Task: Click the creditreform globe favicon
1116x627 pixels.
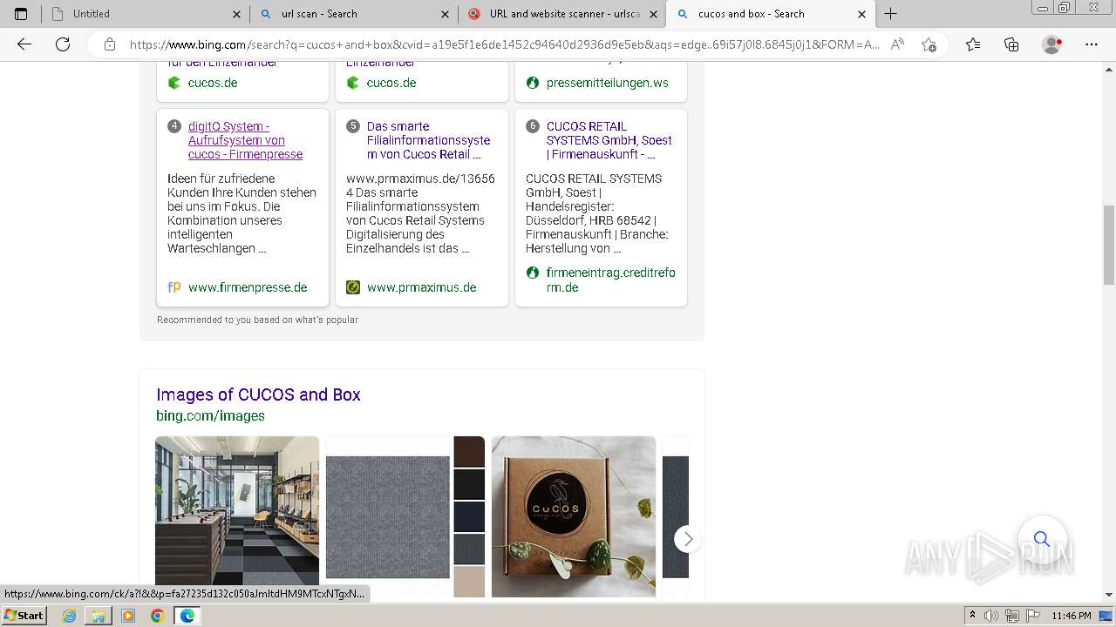Action: pos(533,273)
